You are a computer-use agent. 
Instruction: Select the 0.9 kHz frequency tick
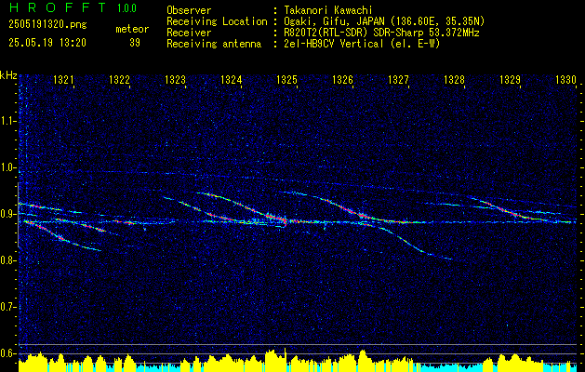pyautogui.click(x=8, y=214)
